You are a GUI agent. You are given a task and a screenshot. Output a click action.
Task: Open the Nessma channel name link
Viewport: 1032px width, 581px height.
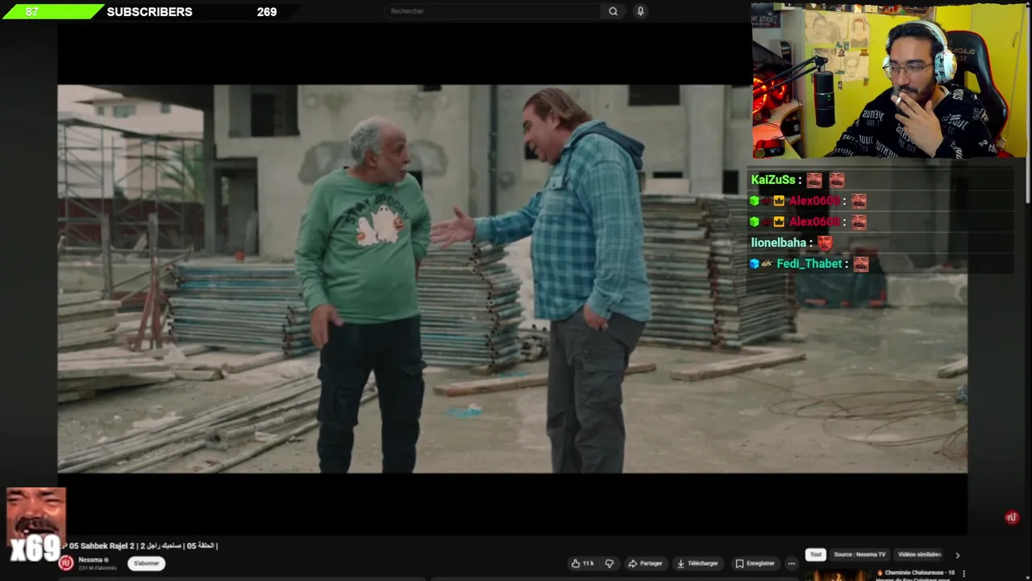click(90, 560)
